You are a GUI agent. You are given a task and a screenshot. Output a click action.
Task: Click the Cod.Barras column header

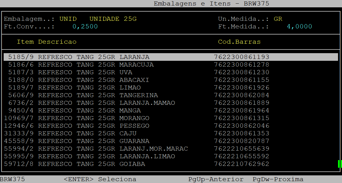pyautogui.click(x=239, y=42)
